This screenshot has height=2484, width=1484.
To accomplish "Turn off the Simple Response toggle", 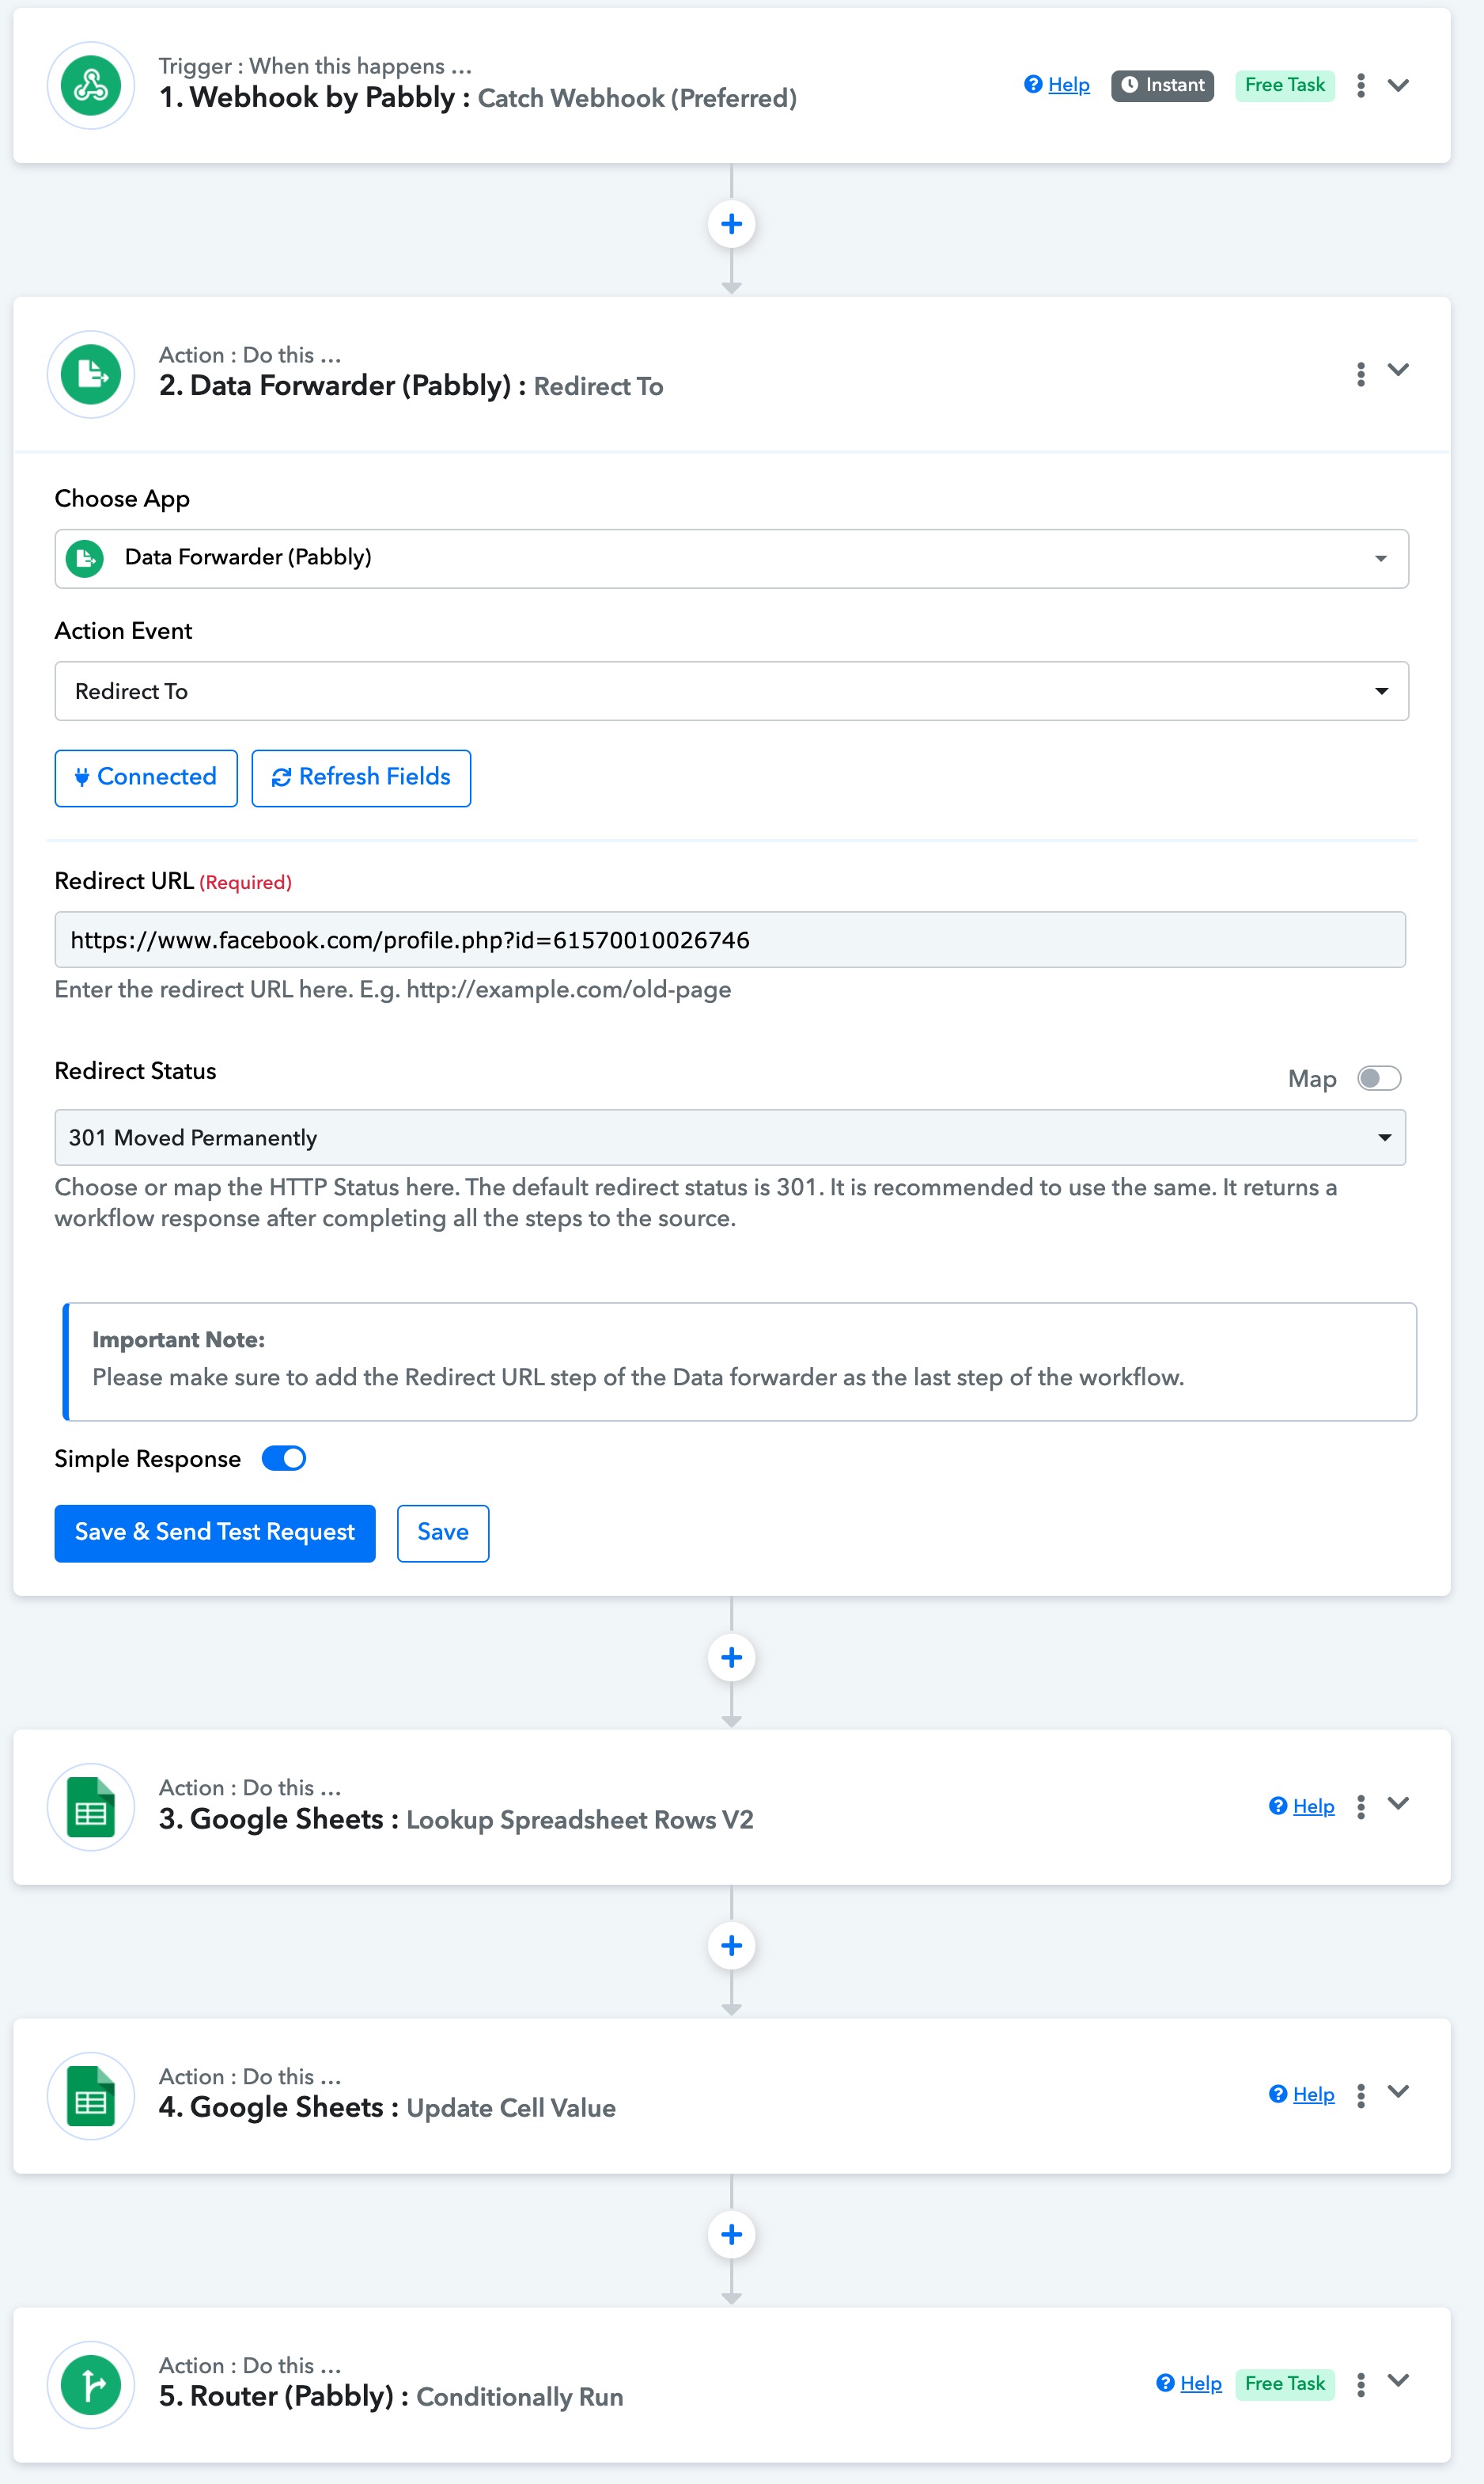I will [284, 1459].
